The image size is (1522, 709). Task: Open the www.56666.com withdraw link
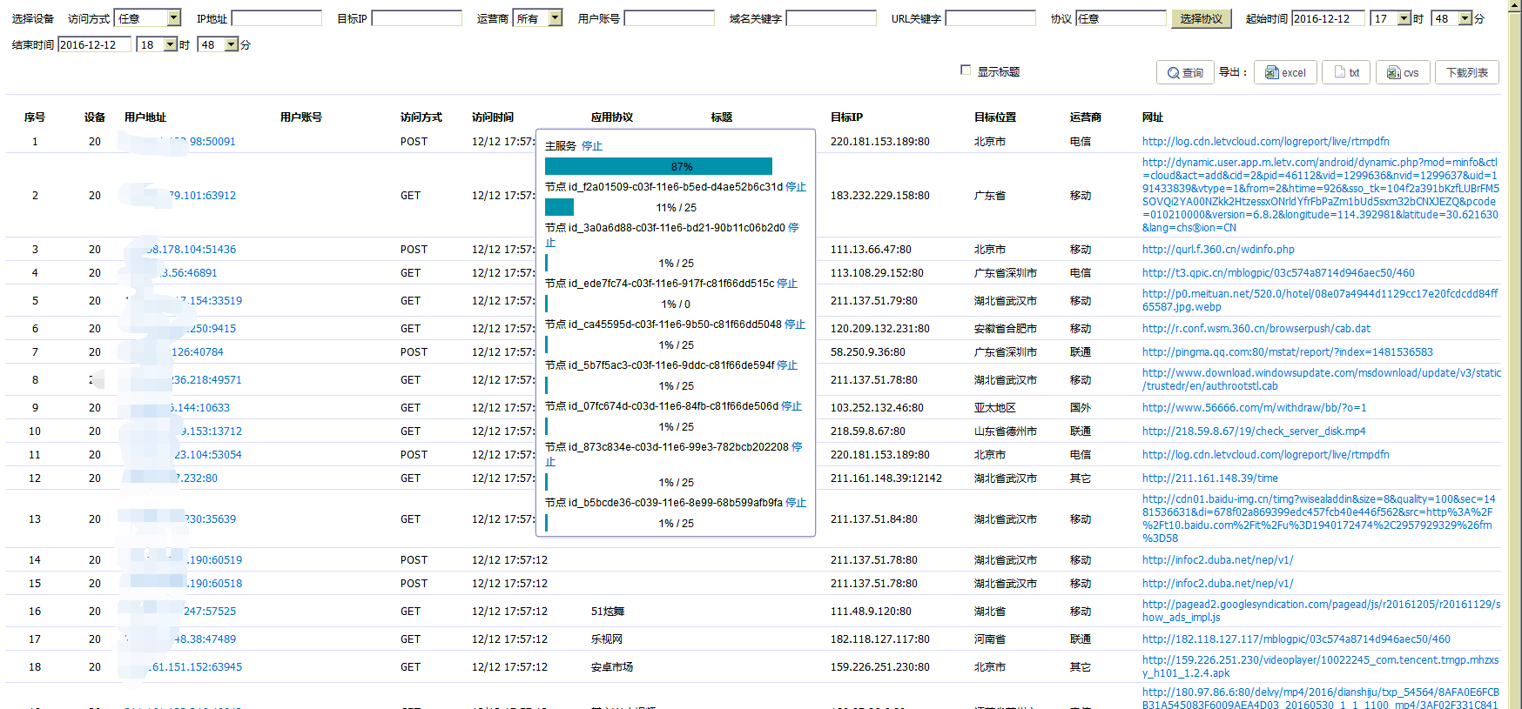click(x=1255, y=408)
